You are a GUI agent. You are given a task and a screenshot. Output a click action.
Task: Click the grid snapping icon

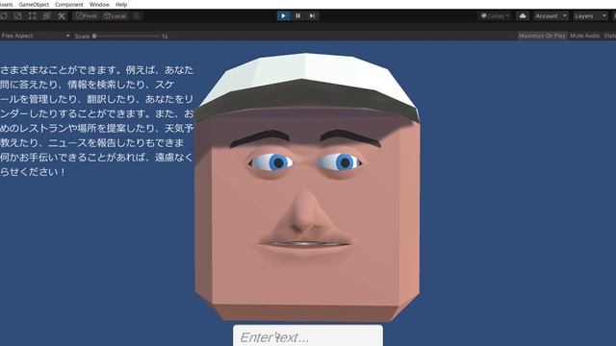click(x=137, y=16)
